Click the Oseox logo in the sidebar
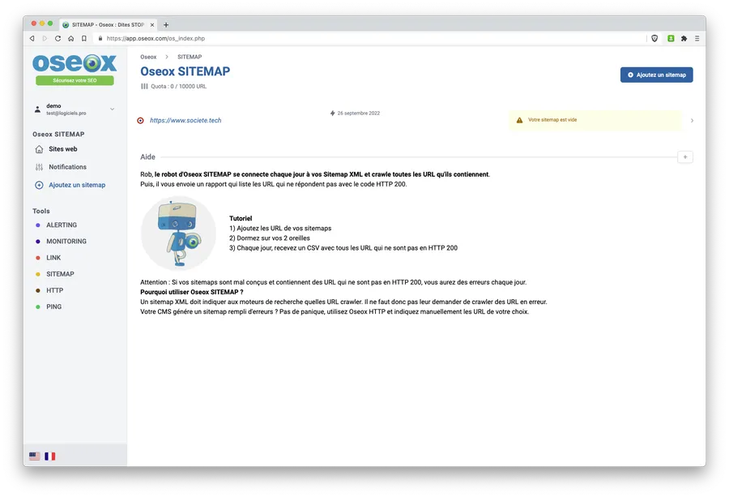729x497 pixels. (75, 63)
